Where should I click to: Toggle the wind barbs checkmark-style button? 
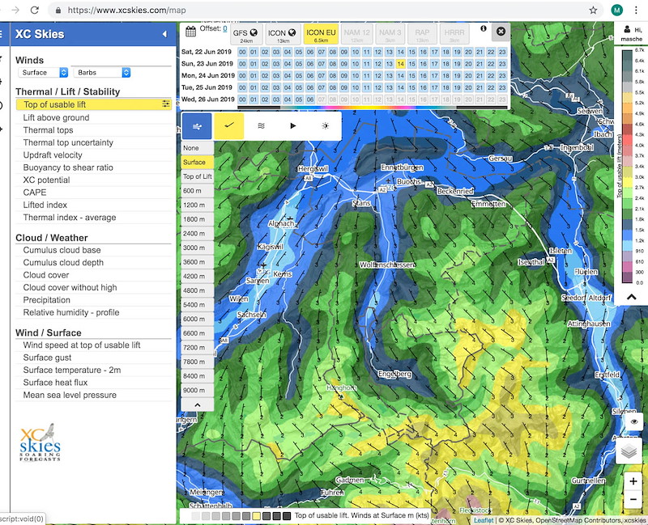[229, 126]
